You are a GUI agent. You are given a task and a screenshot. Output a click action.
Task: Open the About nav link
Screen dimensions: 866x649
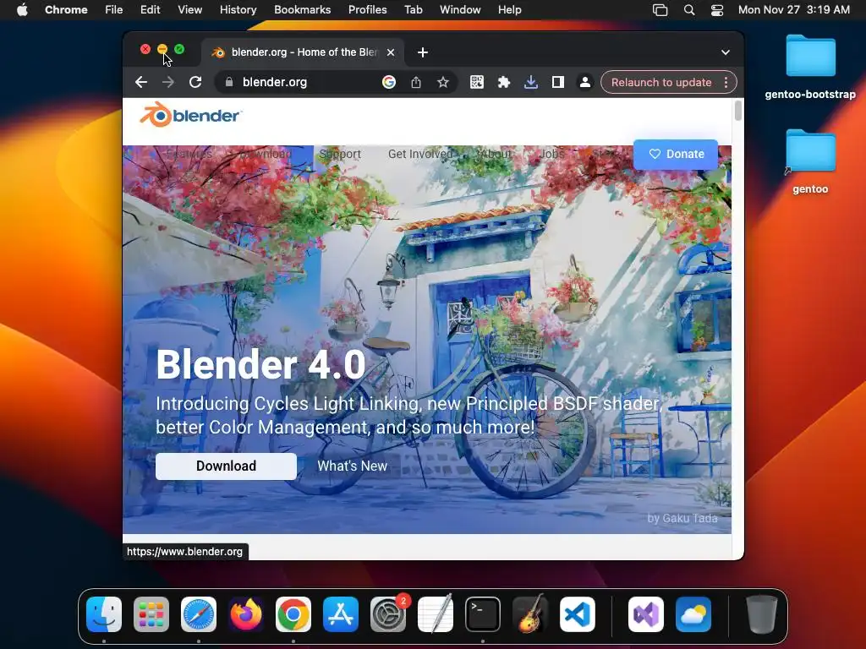pos(496,154)
